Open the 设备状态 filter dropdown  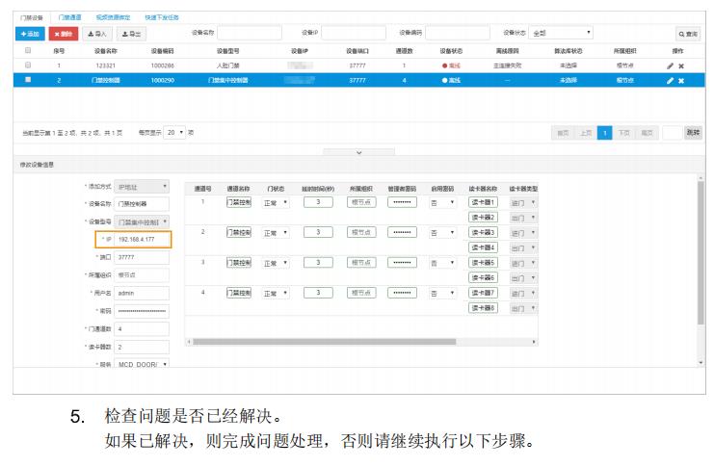coord(562,34)
